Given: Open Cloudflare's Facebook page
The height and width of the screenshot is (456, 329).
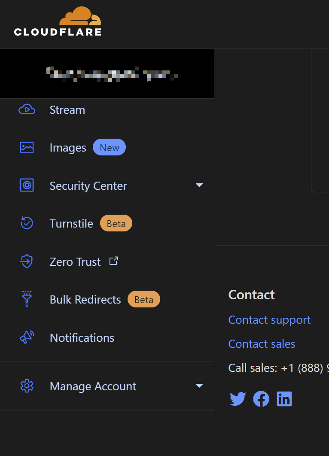Looking at the screenshot, I should [261, 399].
